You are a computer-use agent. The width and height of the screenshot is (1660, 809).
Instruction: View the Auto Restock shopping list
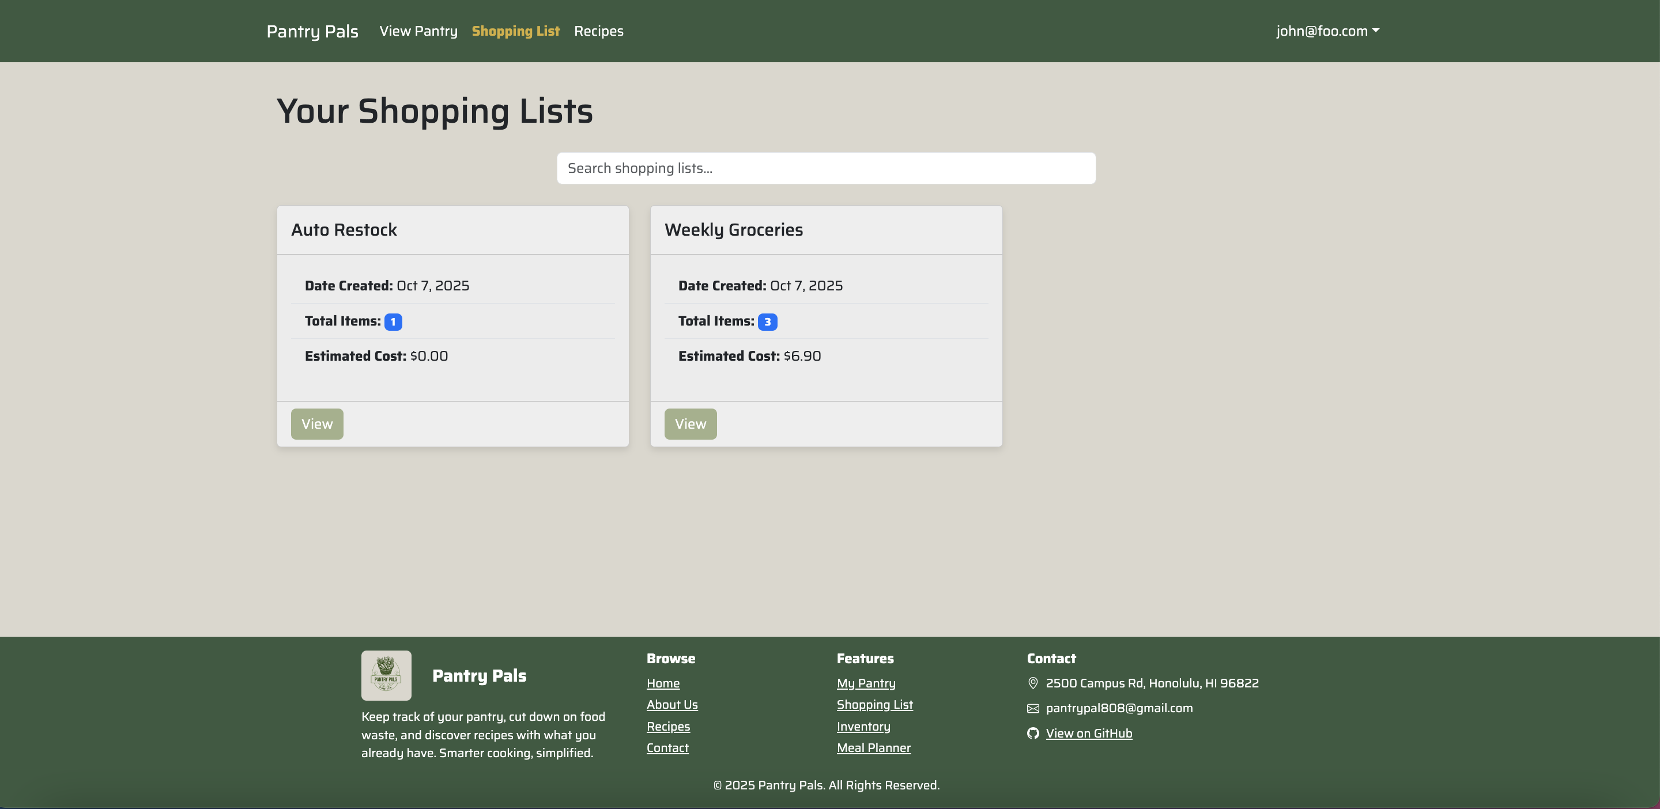click(316, 423)
